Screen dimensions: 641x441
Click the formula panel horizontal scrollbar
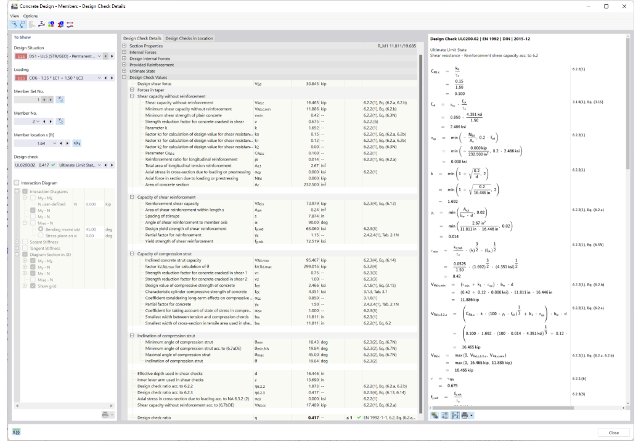pos(503,408)
